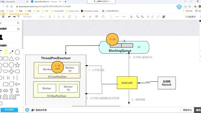Select the BlockingQueue shape on canvas

pos(124,47)
